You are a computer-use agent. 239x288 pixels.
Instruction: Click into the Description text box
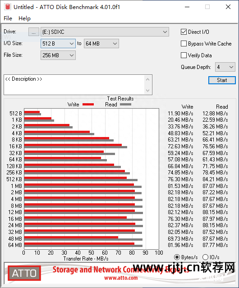point(74,85)
